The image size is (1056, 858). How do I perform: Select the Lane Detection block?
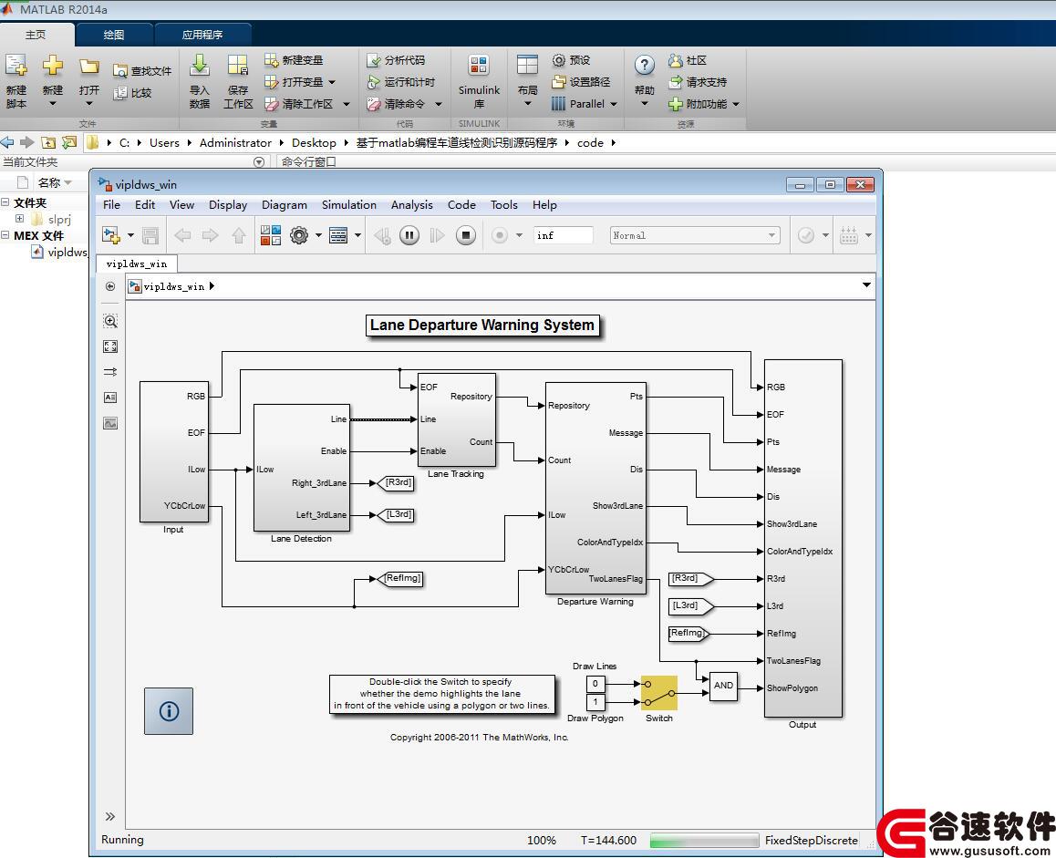click(x=301, y=468)
